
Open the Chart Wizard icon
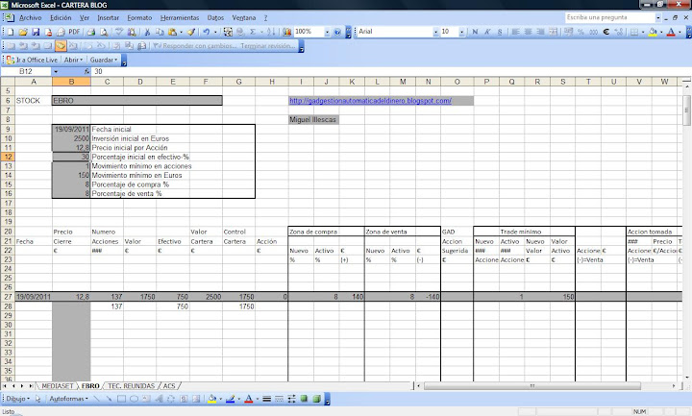pyautogui.click(x=286, y=32)
